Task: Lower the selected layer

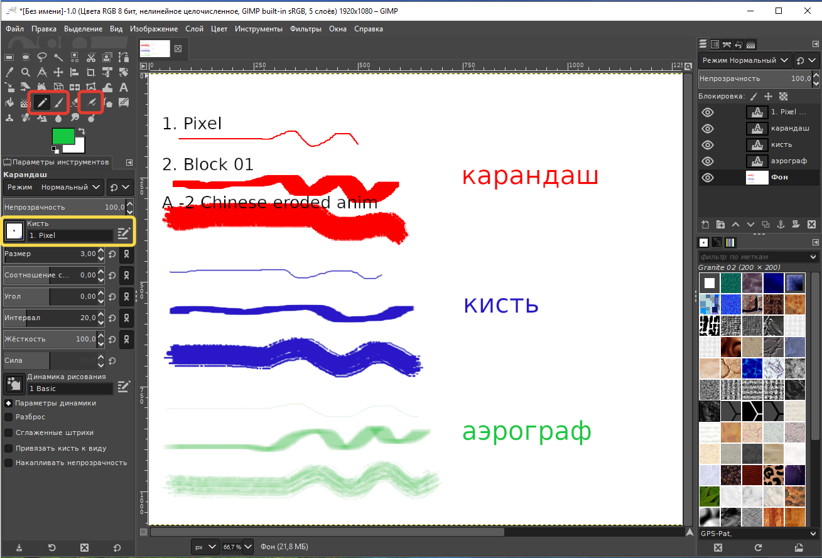Action: (750, 224)
